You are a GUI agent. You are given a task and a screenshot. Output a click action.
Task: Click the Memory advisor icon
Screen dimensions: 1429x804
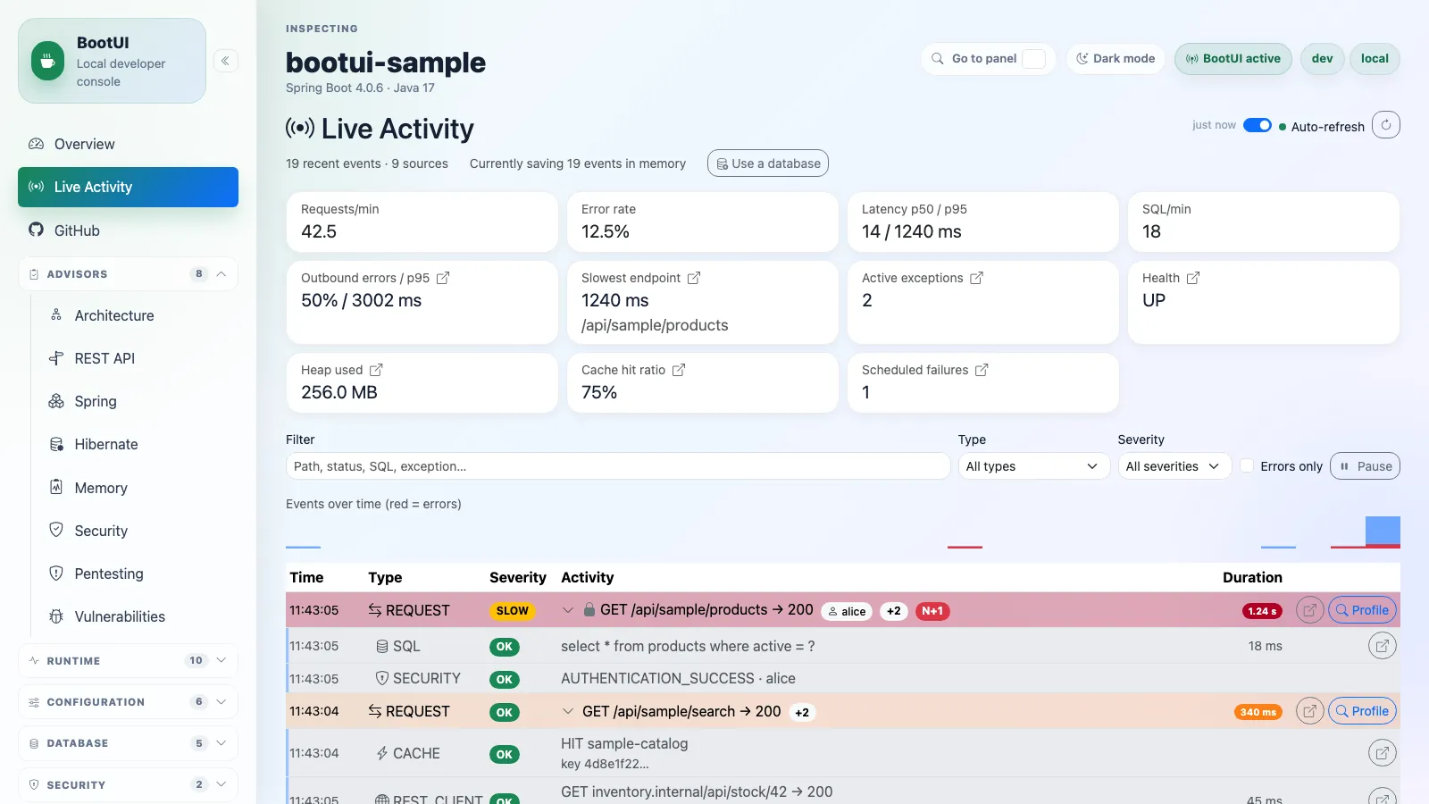tap(56, 487)
